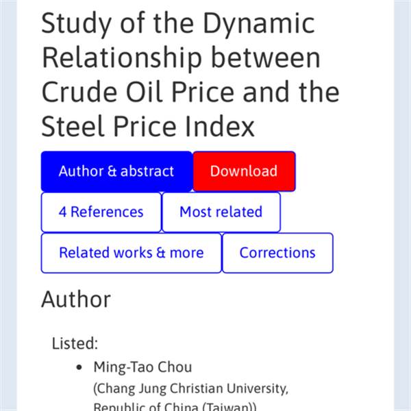Click the 'Listed:' label
The height and width of the screenshot is (411, 411).
pyautogui.click(x=75, y=343)
